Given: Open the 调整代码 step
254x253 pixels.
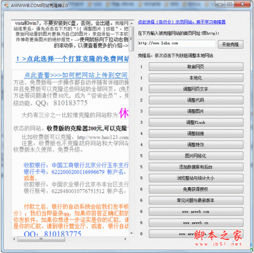Looking at the screenshot, I should pyautogui.click(x=196, y=100).
